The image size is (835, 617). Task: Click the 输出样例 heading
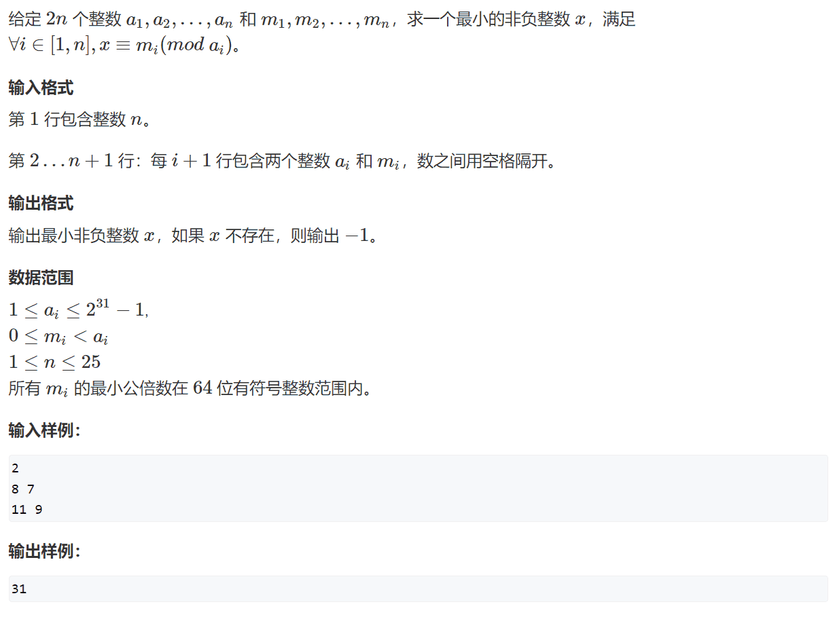45,552
